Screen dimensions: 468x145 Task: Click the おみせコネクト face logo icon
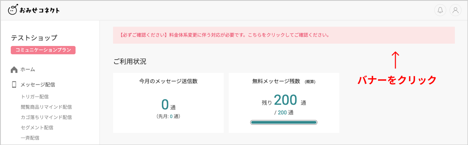pos(12,10)
